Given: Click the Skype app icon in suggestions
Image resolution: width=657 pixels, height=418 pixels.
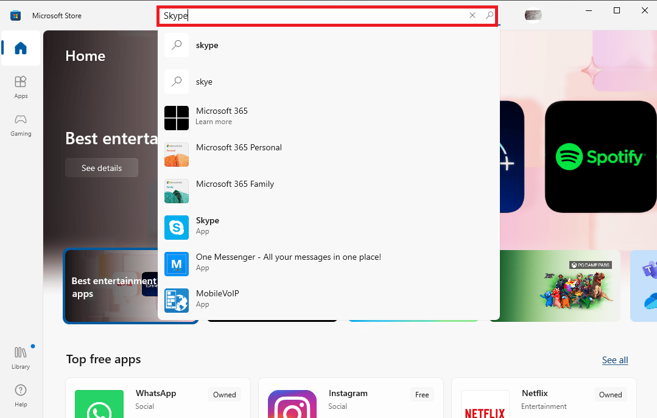Looking at the screenshot, I should click(x=177, y=227).
